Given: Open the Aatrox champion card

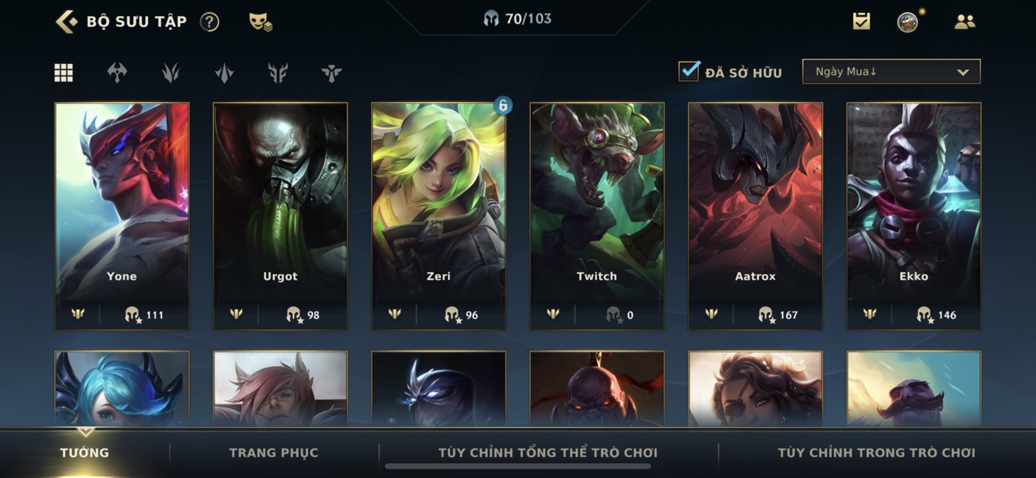Looking at the screenshot, I should [755, 216].
